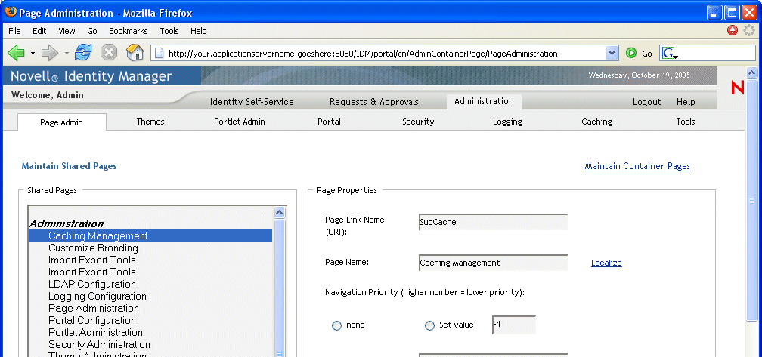Click the Google search engine icon

[670, 54]
